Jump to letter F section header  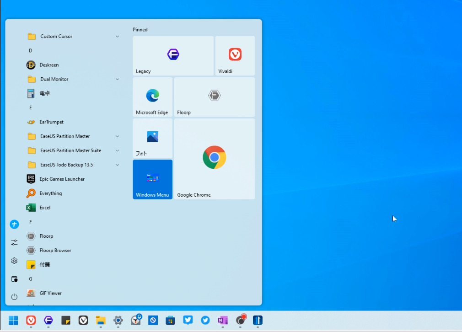pos(30,222)
